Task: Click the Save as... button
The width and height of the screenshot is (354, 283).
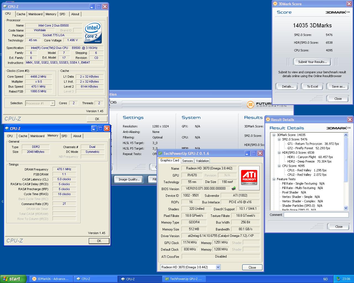Action: (338, 87)
